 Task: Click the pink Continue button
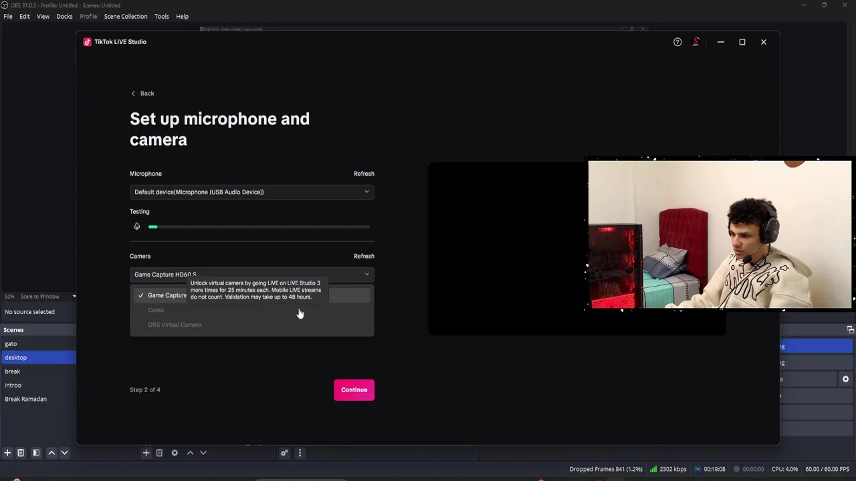354,390
